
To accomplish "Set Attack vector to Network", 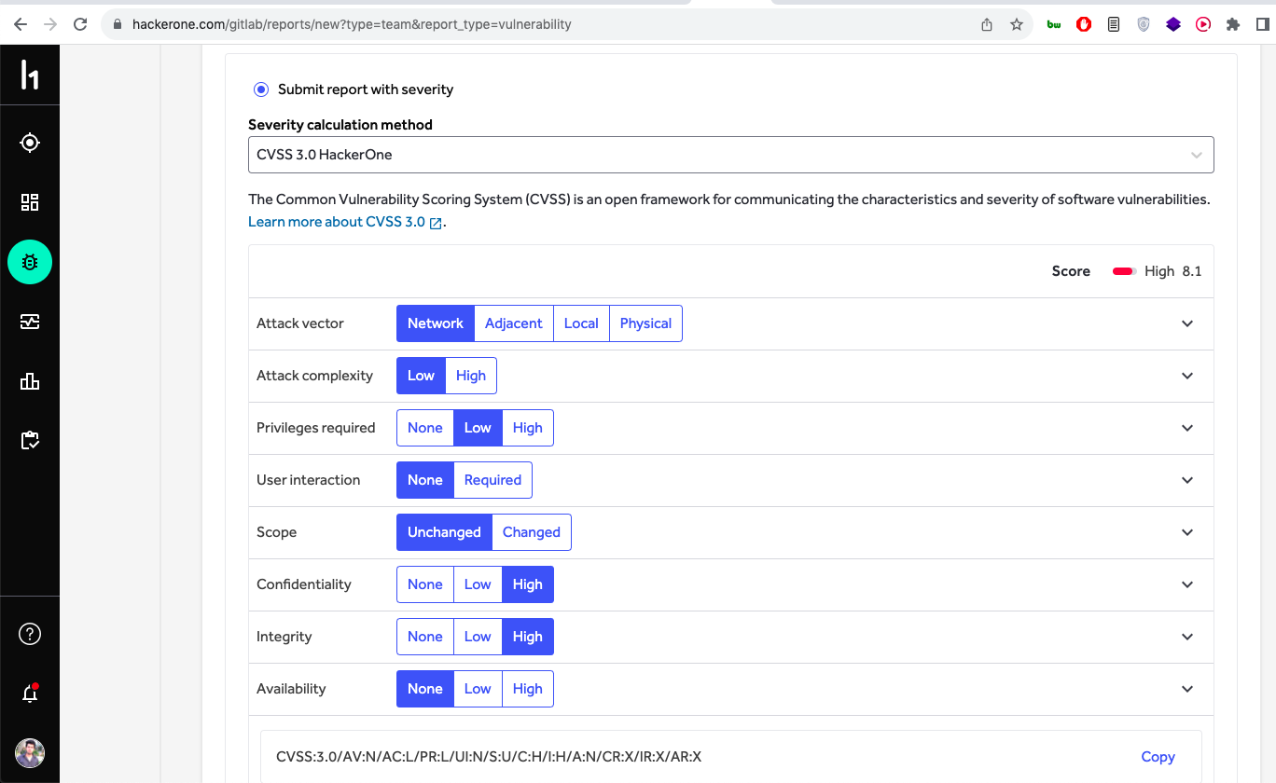I will (436, 323).
